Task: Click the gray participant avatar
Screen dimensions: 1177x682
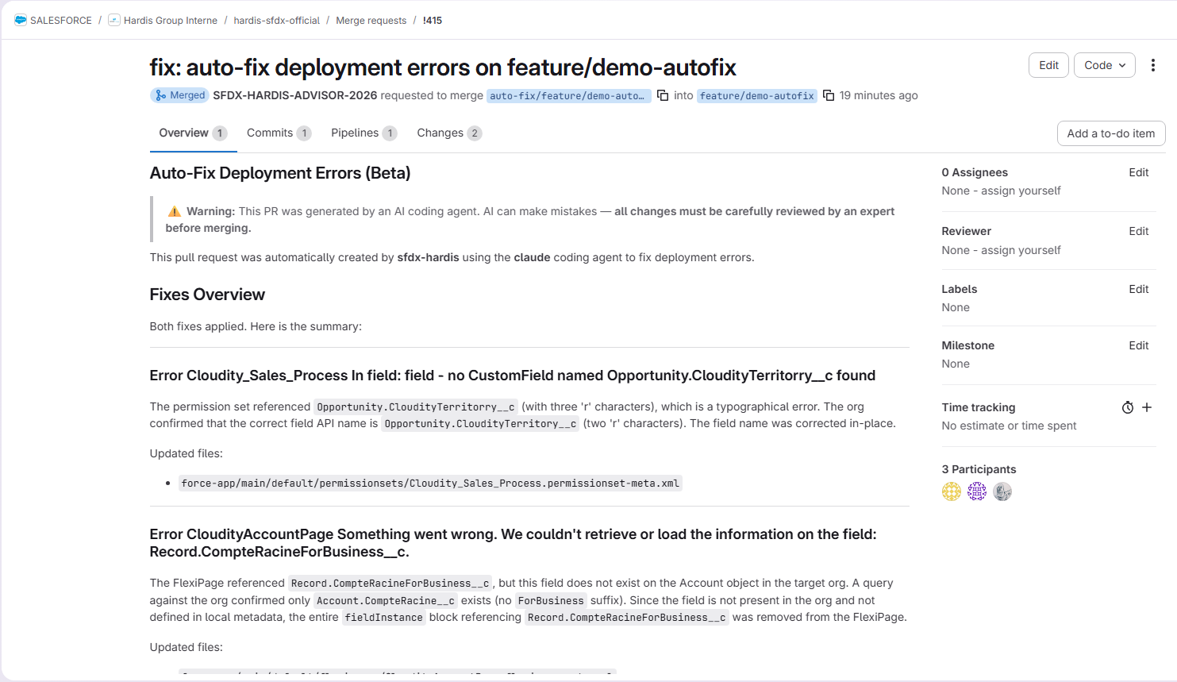Action: [x=1002, y=491]
